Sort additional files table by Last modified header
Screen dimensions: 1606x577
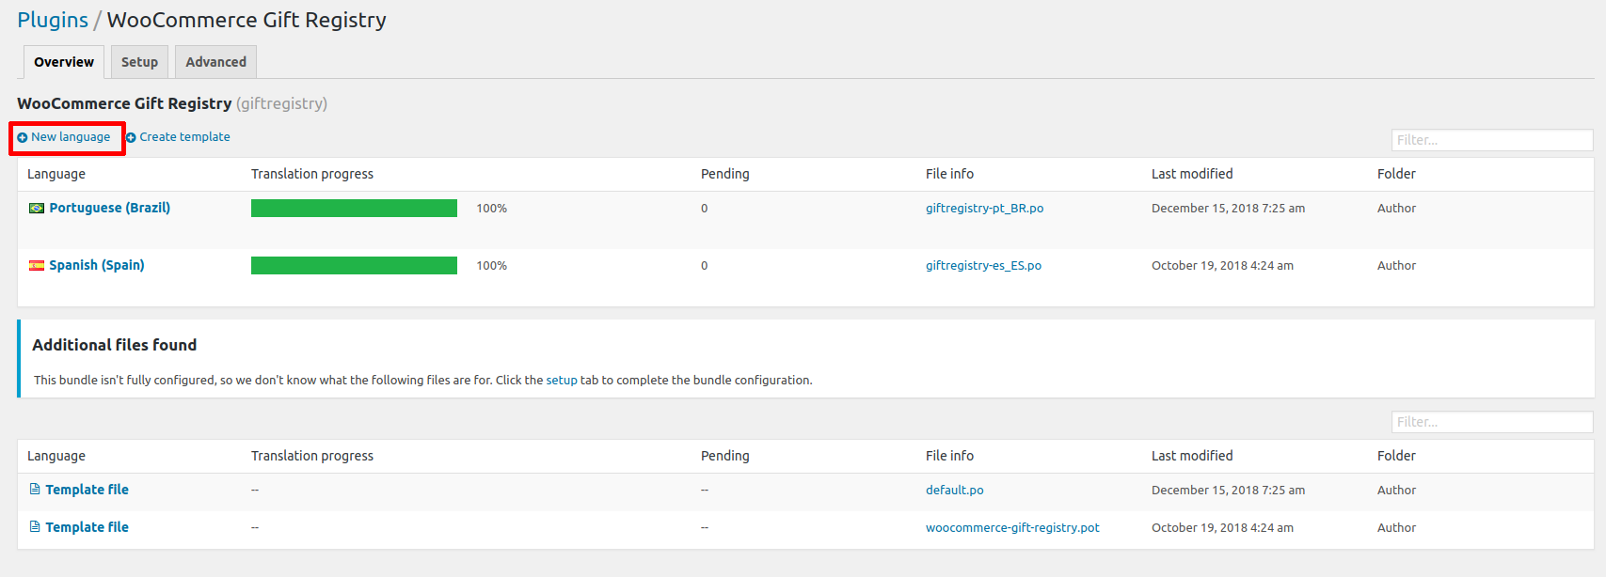[x=1192, y=456]
